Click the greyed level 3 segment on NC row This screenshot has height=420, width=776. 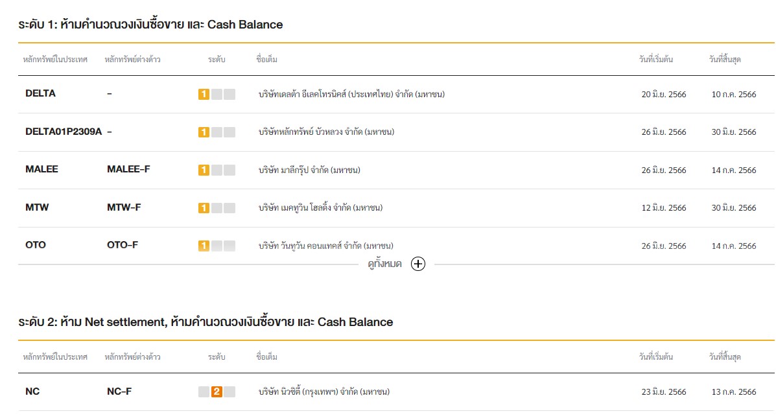point(231,391)
